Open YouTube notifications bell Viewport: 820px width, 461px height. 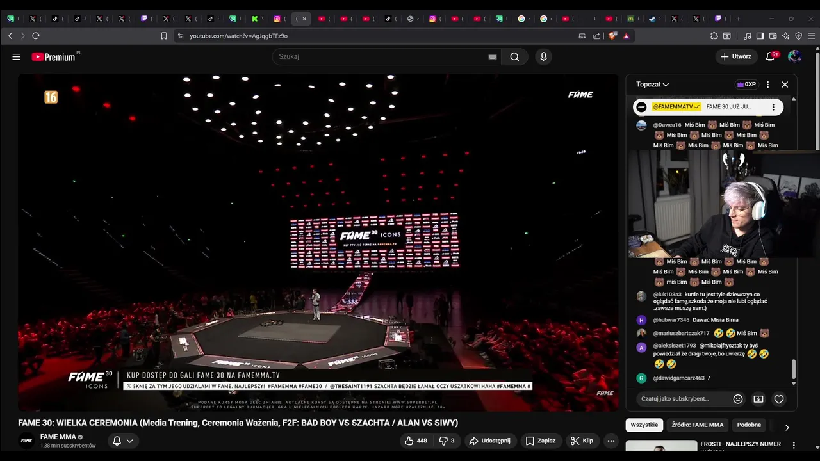click(x=771, y=56)
